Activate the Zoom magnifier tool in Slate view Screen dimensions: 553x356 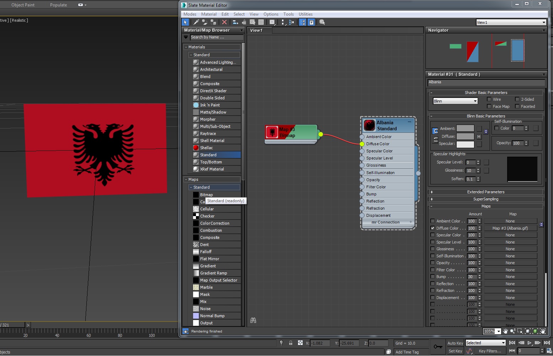[513, 331]
